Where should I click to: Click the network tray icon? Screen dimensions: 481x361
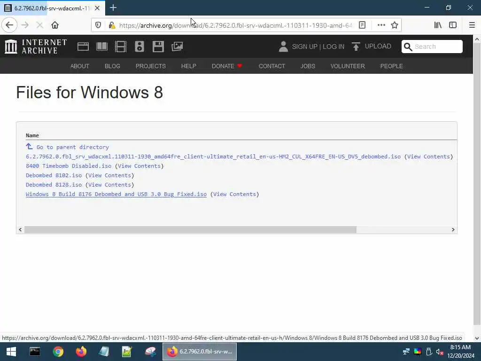[406, 352]
